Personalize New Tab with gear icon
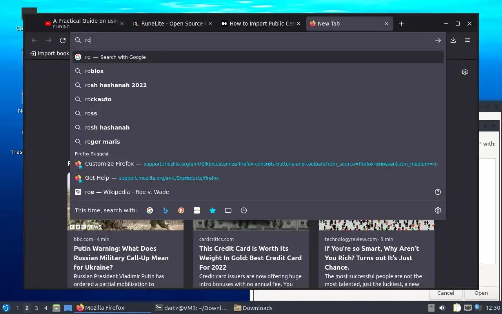Viewport: 502px width, 314px height. point(465,72)
